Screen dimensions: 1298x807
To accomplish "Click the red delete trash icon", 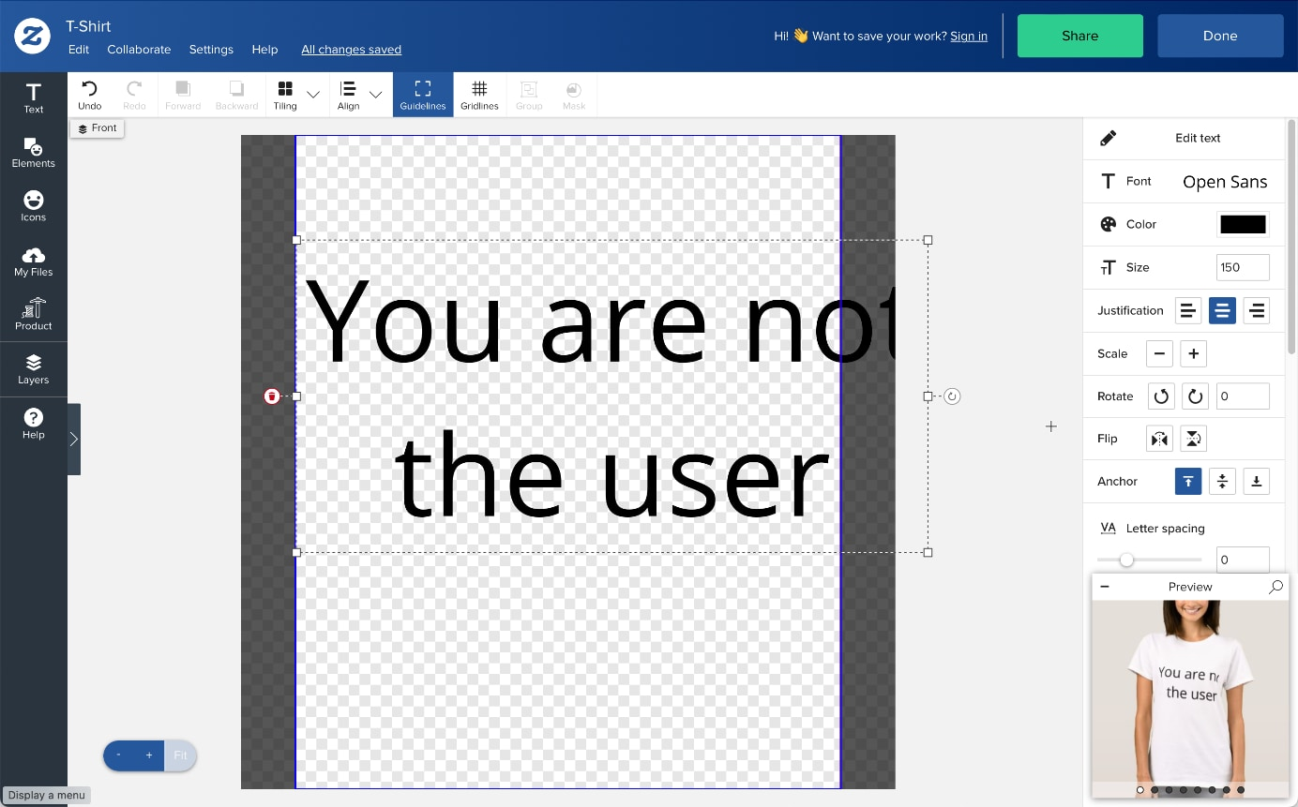I will [x=272, y=396].
